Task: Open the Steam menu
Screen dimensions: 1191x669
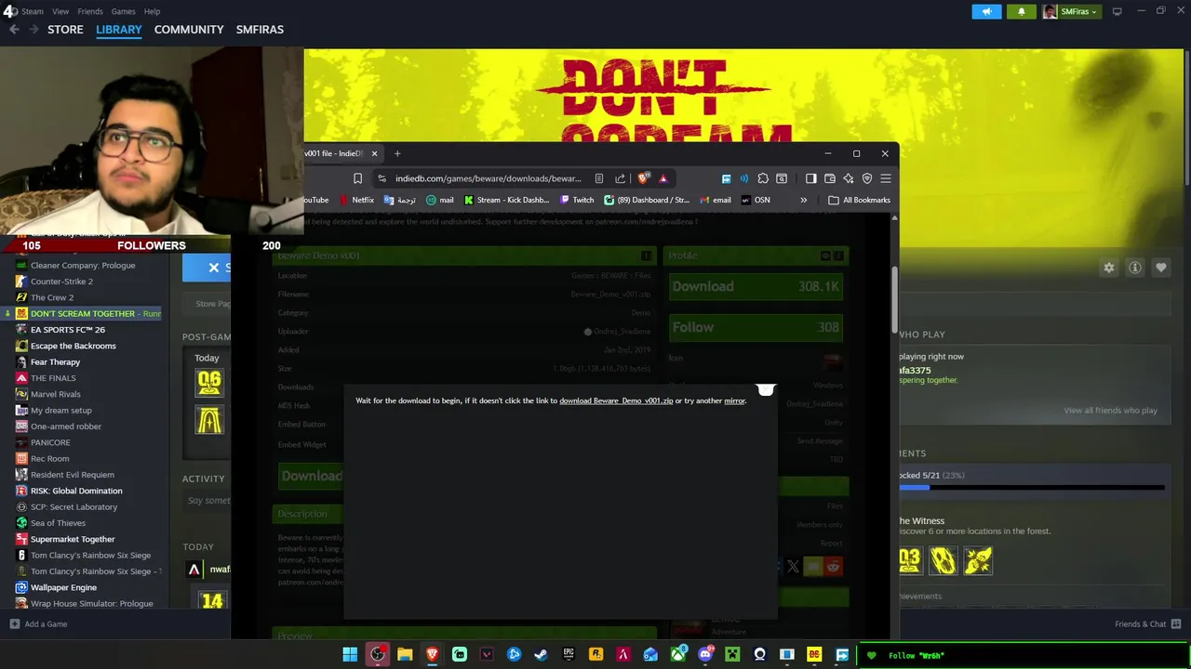Action: point(33,11)
